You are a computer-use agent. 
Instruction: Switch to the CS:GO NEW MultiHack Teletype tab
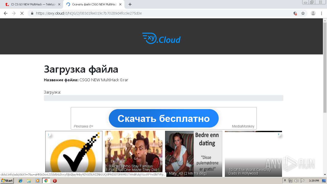32,4
